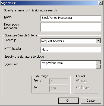Click the HTTP header field with Host
Image resolution: width=104 pixels, height=106 pixels.
[x=71, y=50]
